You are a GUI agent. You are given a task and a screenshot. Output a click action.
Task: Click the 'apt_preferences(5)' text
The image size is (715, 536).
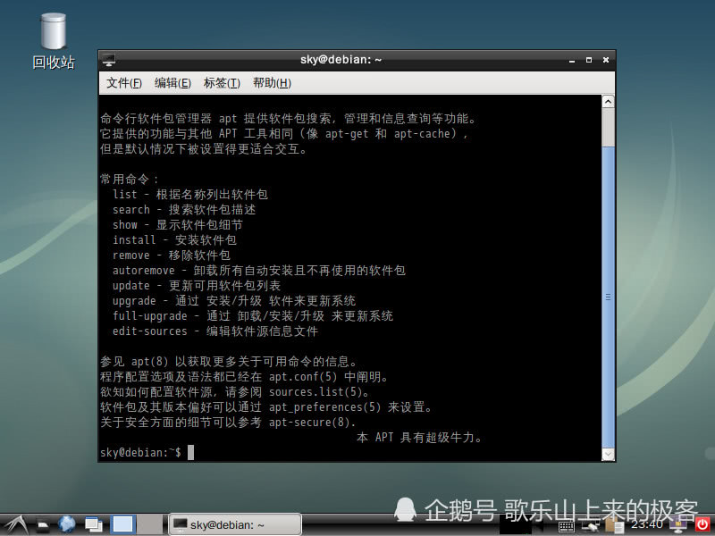point(324,407)
